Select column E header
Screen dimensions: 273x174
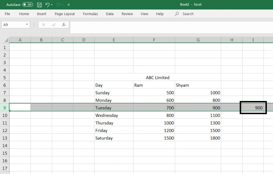click(x=114, y=40)
